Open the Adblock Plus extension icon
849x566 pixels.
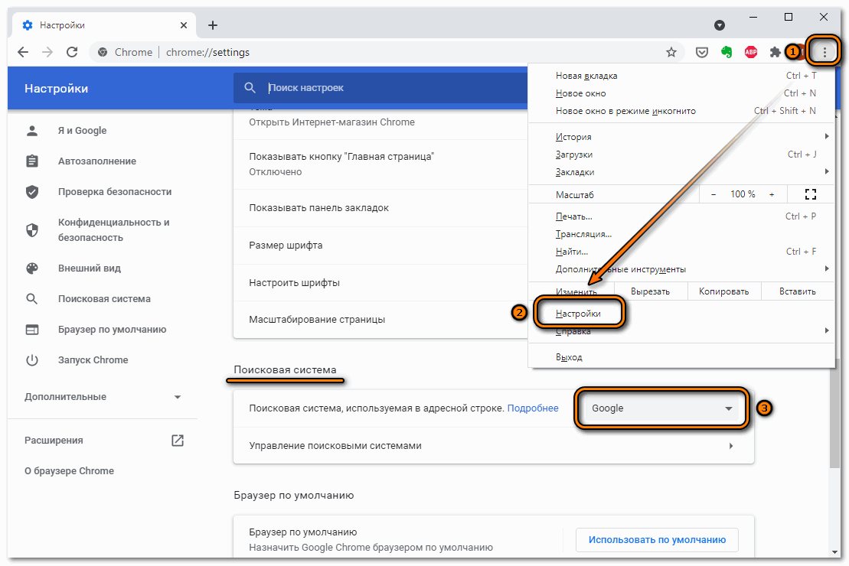[752, 52]
